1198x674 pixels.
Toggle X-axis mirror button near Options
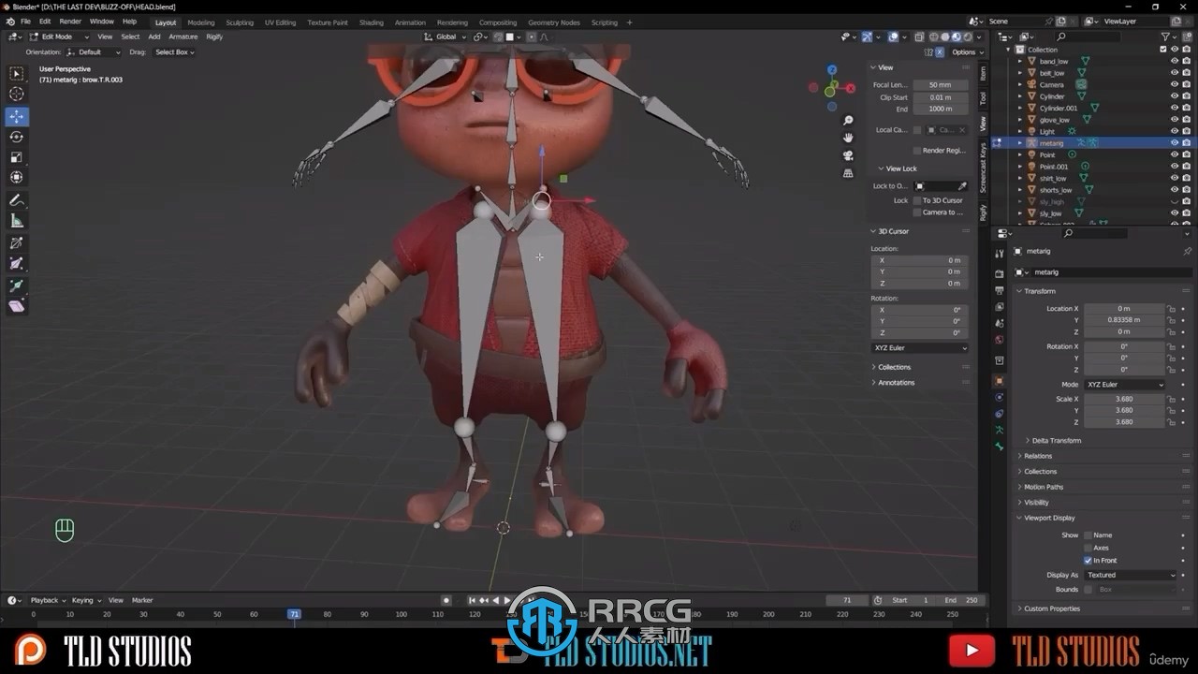tap(941, 52)
